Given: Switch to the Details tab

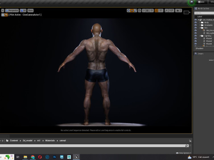Looking at the screenshot, I should [199, 54].
